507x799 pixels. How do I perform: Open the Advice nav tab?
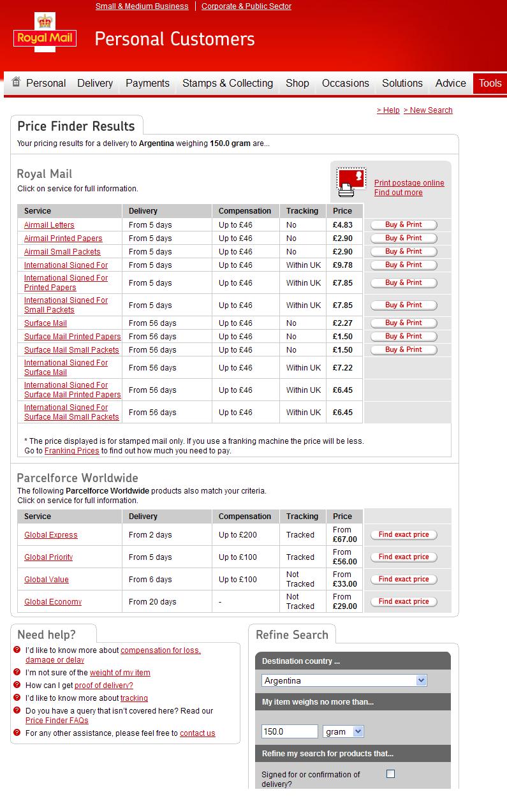[451, 84]
